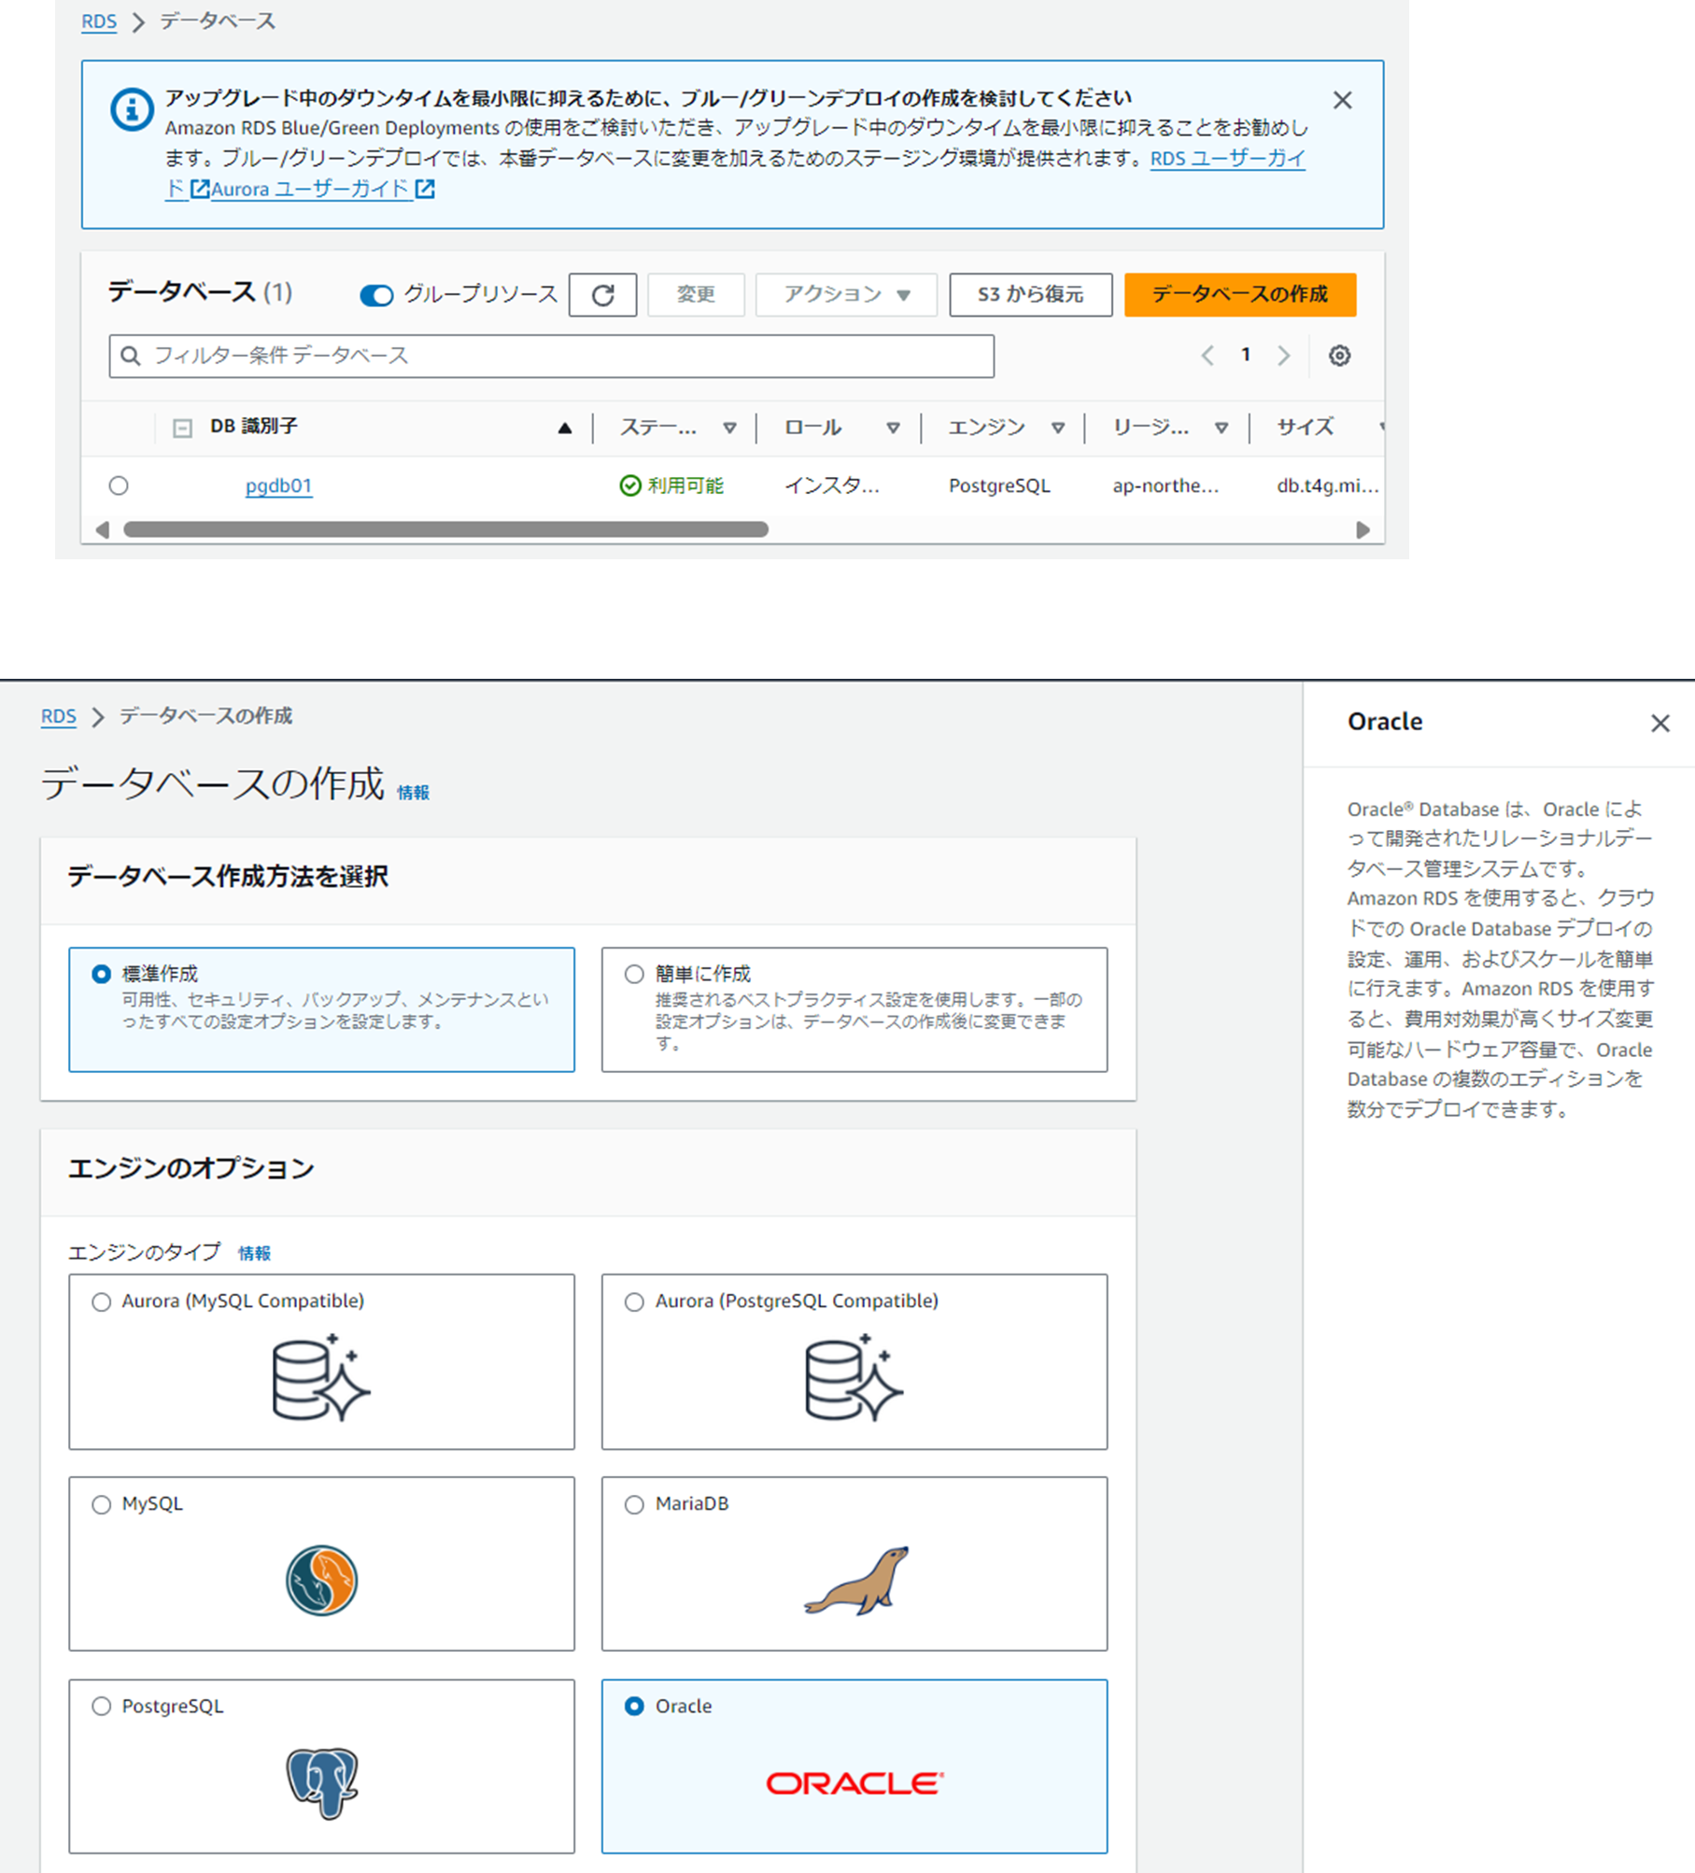Viewport: 1695px width, 1873px height.
Task: Close the Oracle help side panel
Action: coord(1660,724)
